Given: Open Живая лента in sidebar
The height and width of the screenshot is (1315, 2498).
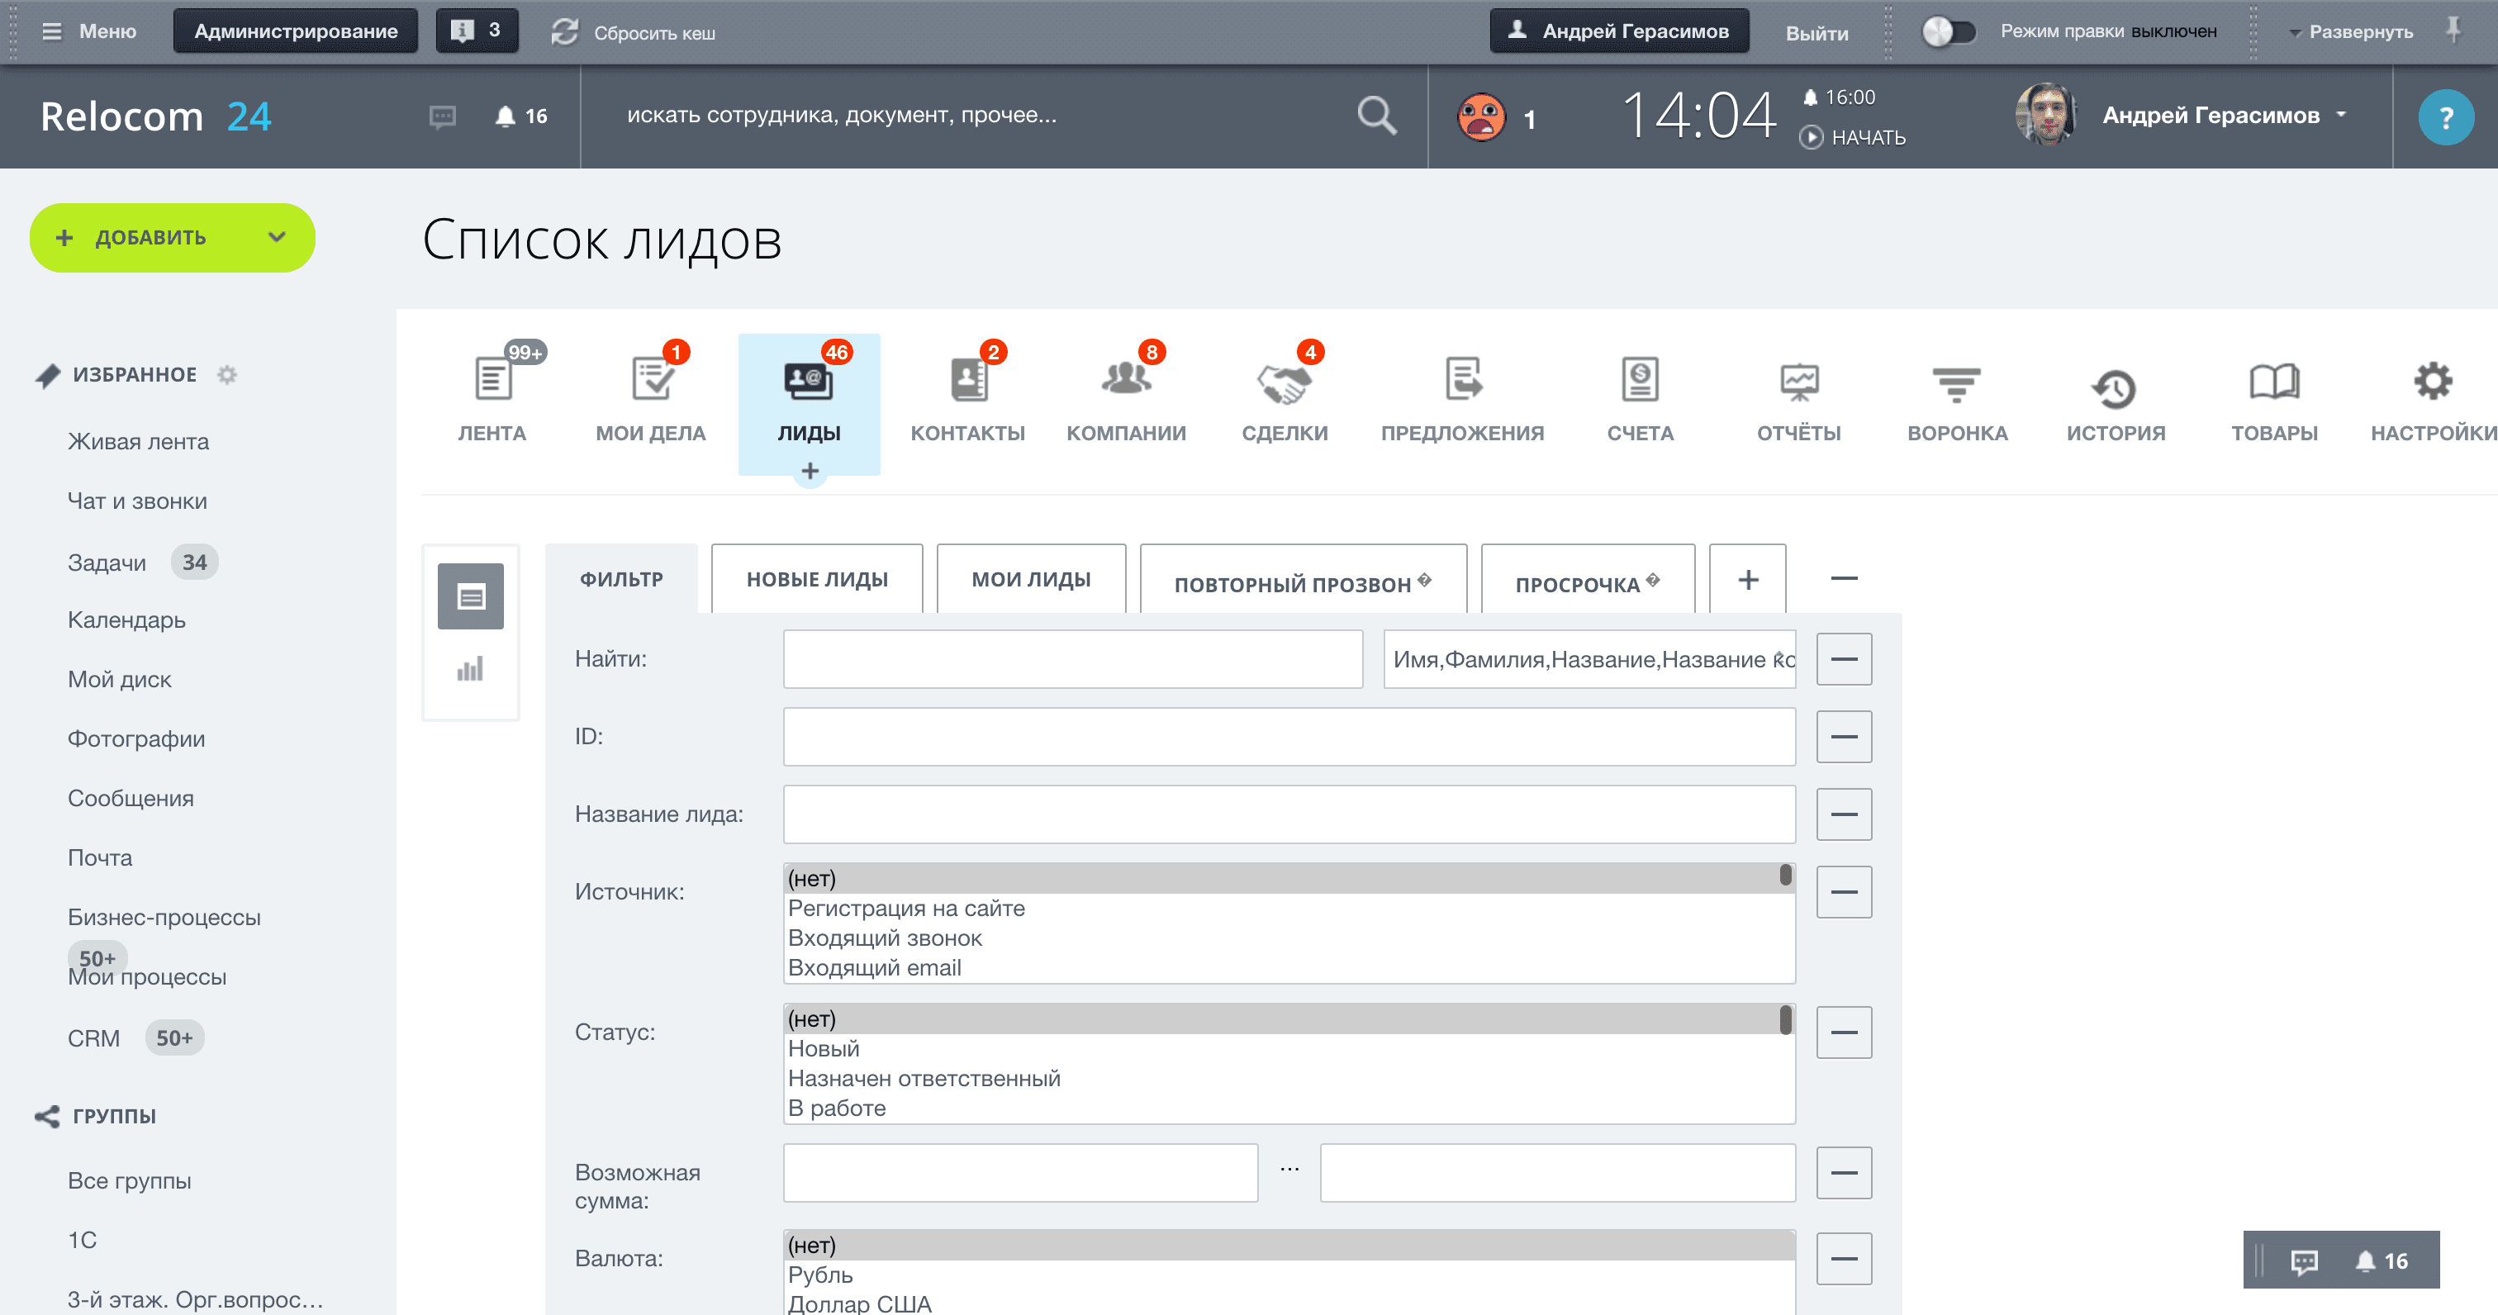Looking at the screenshot, I should tap(139, 441).
